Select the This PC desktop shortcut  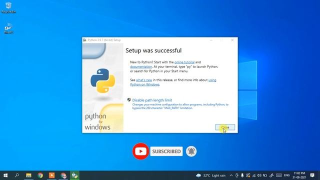pos(8,28)
